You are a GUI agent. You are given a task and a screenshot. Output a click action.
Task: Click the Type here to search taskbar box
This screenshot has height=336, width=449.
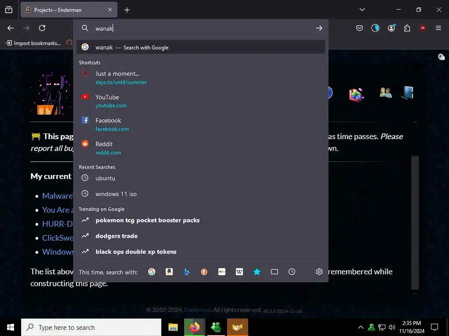pos(91,327)
